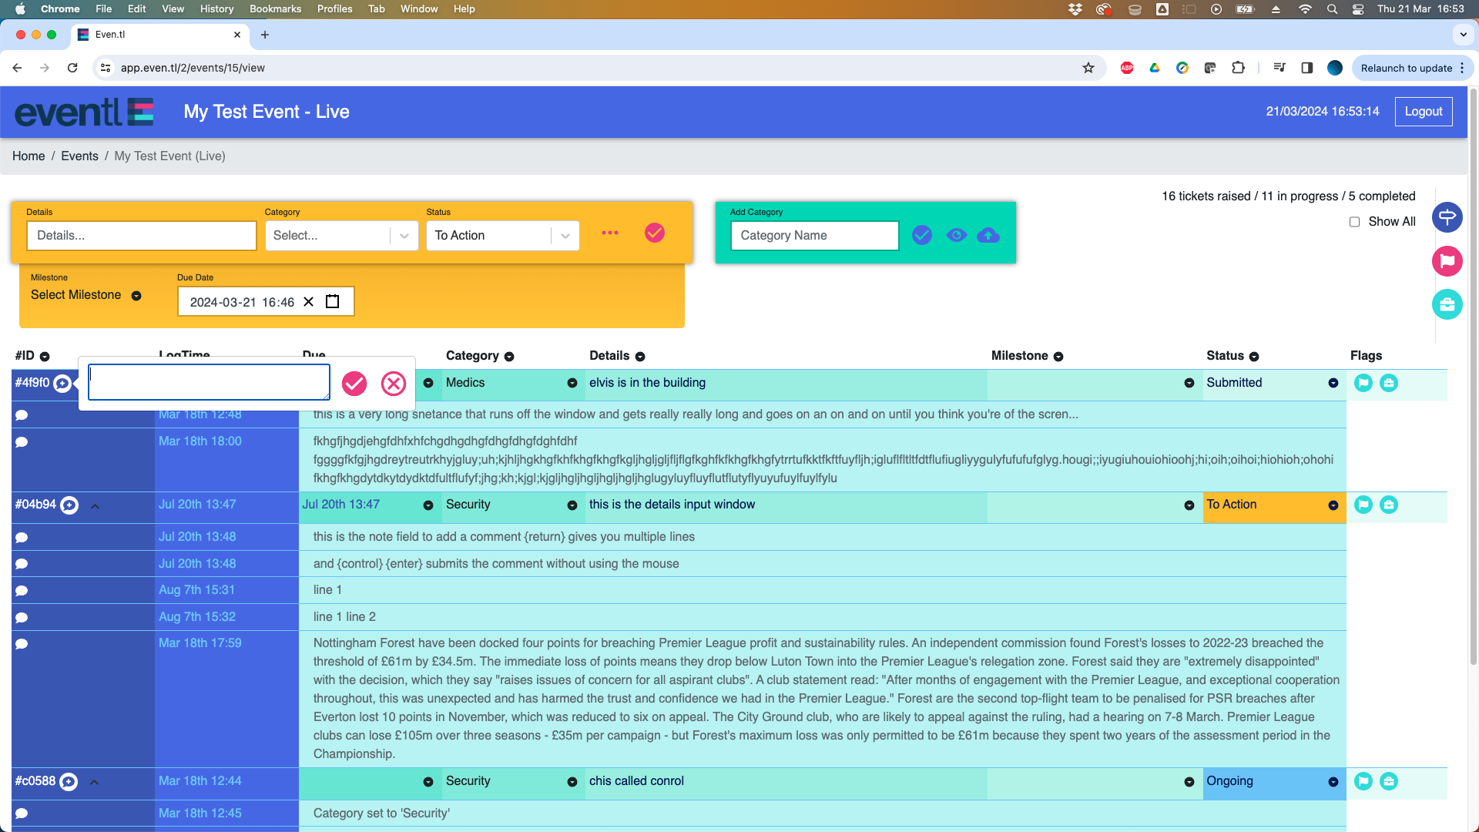Sort by the Category column arrow
The width and height of the screenshot is (1479, 832).
[x=509, y=357]
